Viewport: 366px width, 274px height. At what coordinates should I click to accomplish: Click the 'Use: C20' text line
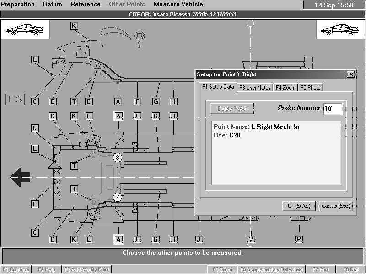[x=227, y=135]
